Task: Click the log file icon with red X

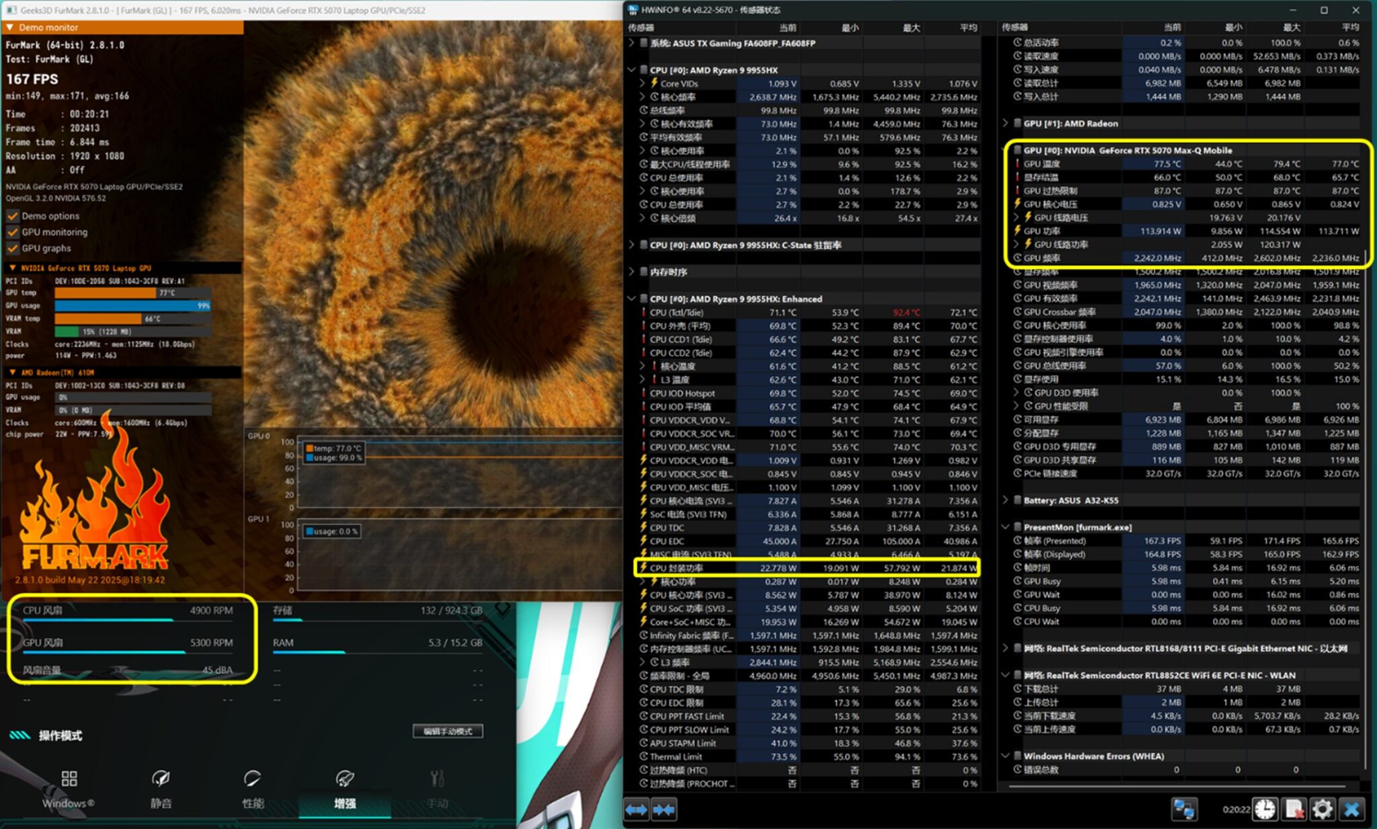Action: coord(1294,810)
